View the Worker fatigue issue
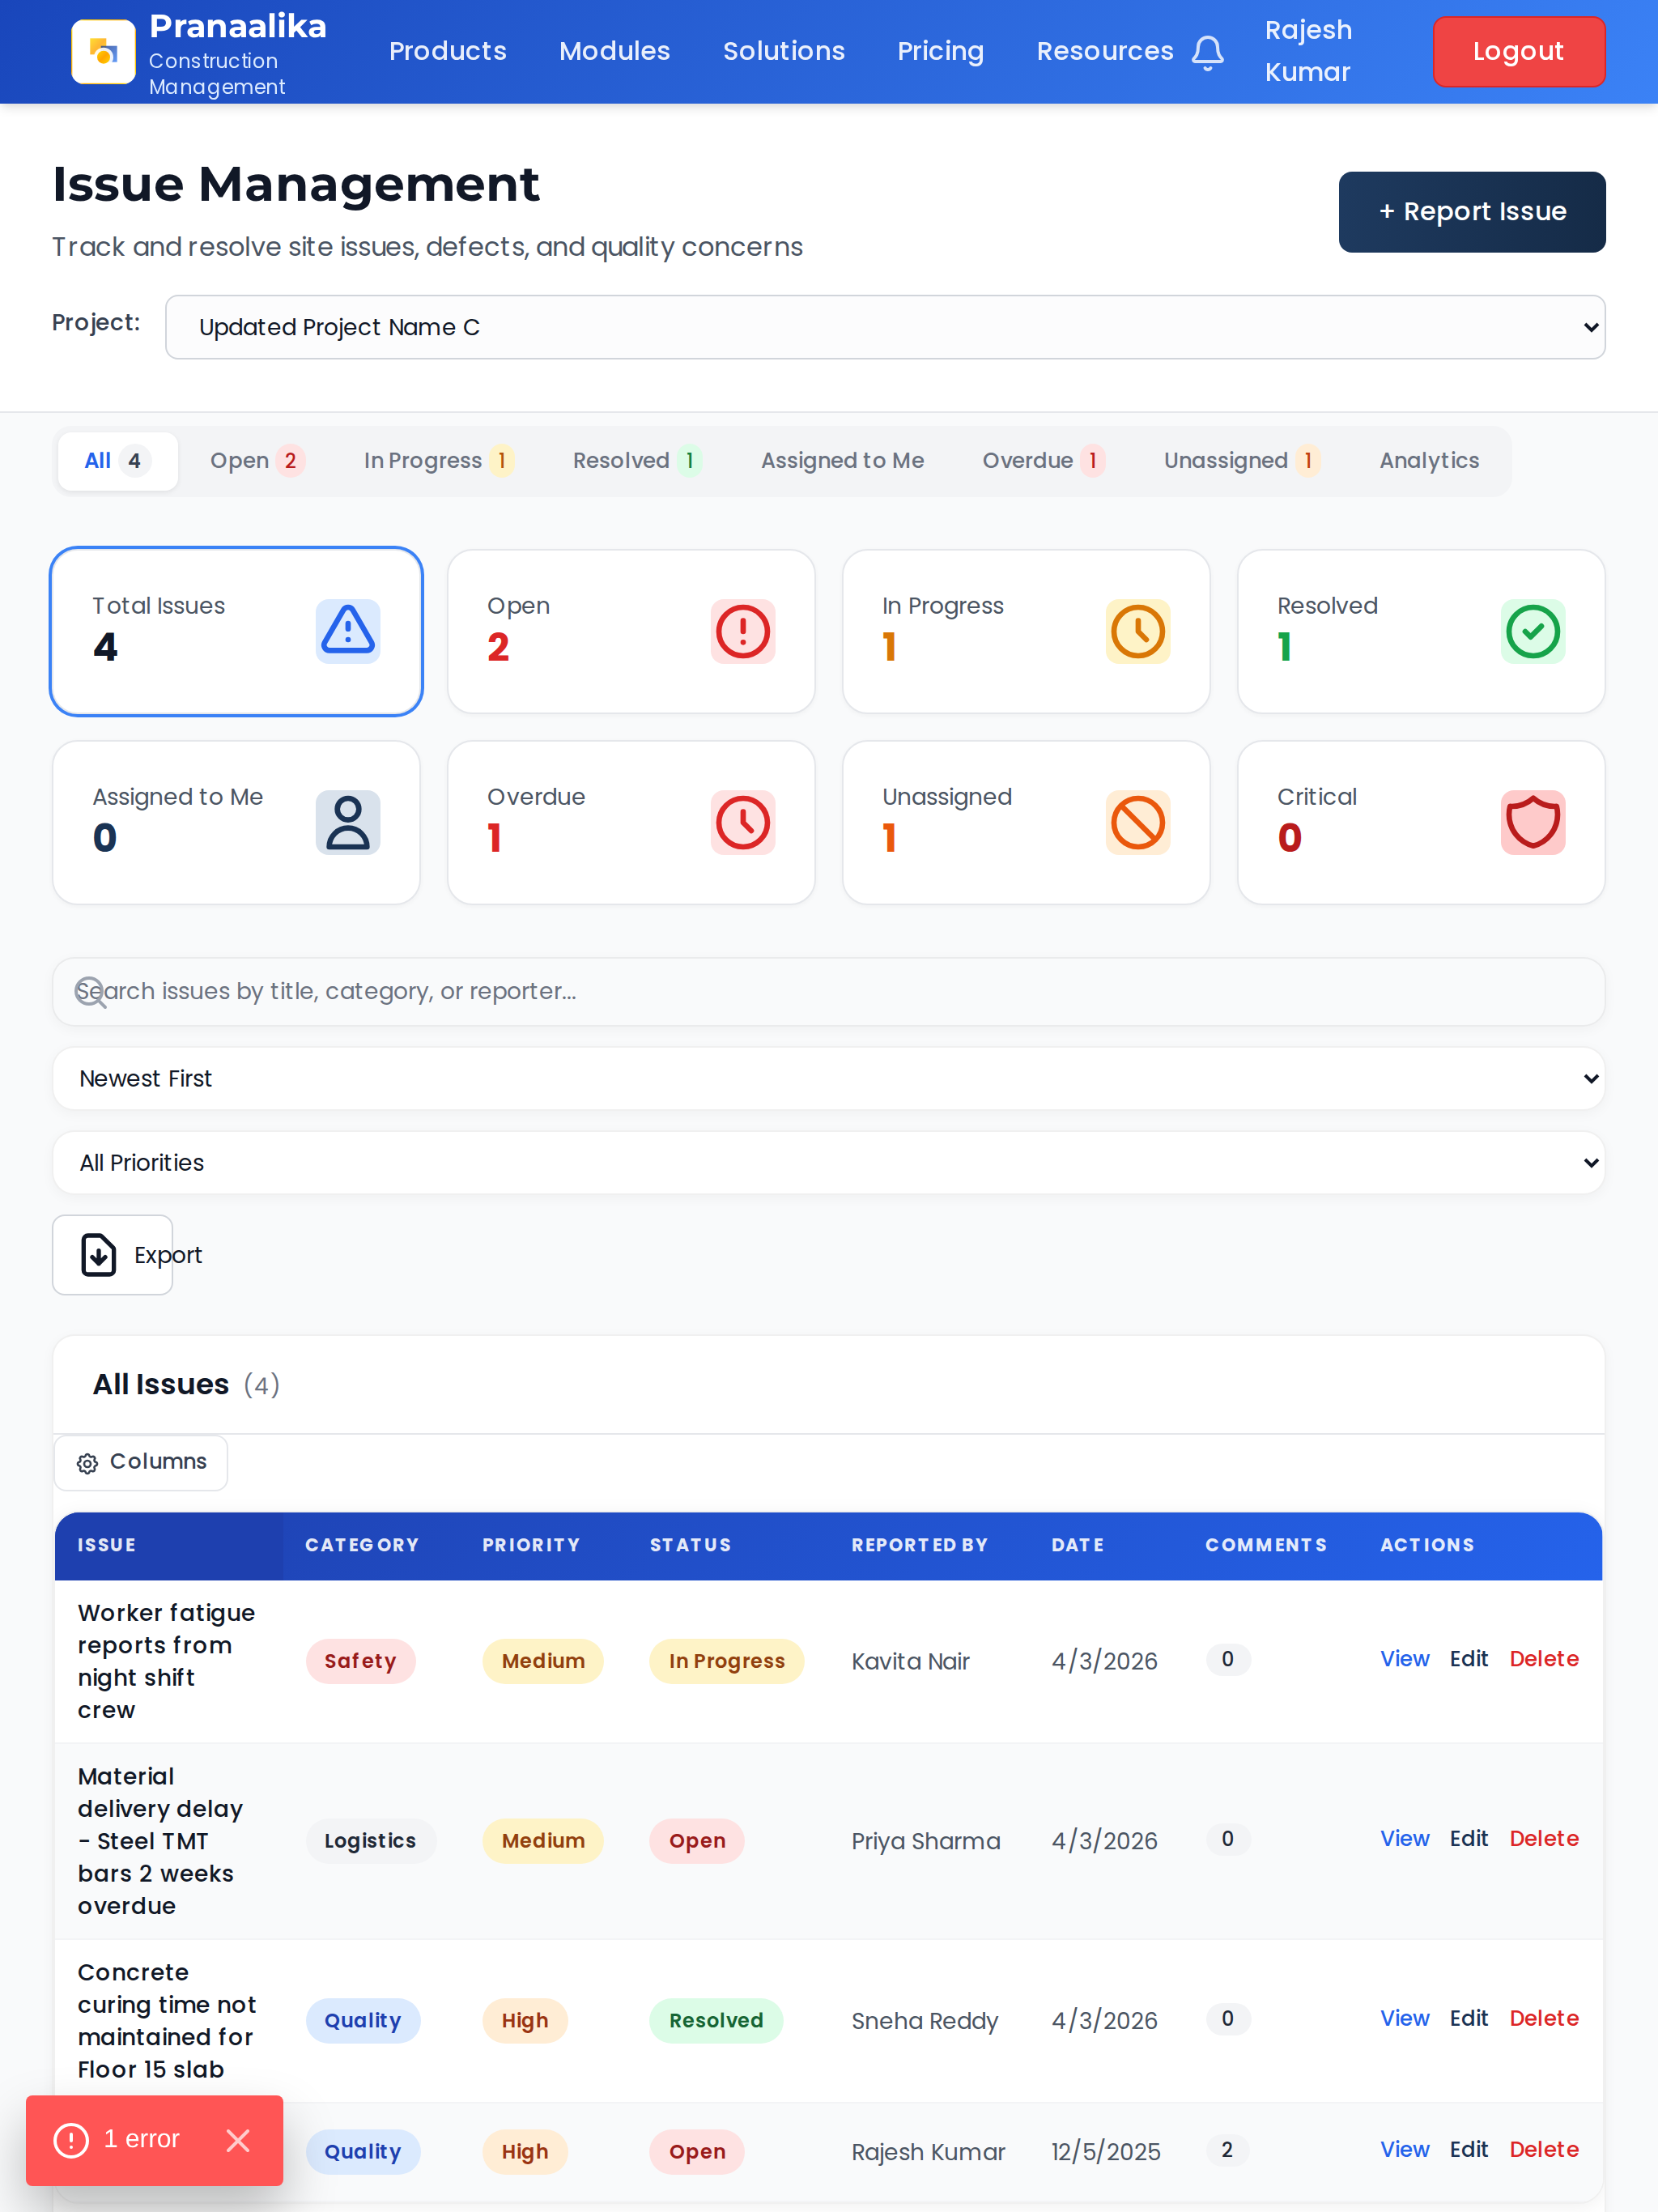 (1404, 1659)
